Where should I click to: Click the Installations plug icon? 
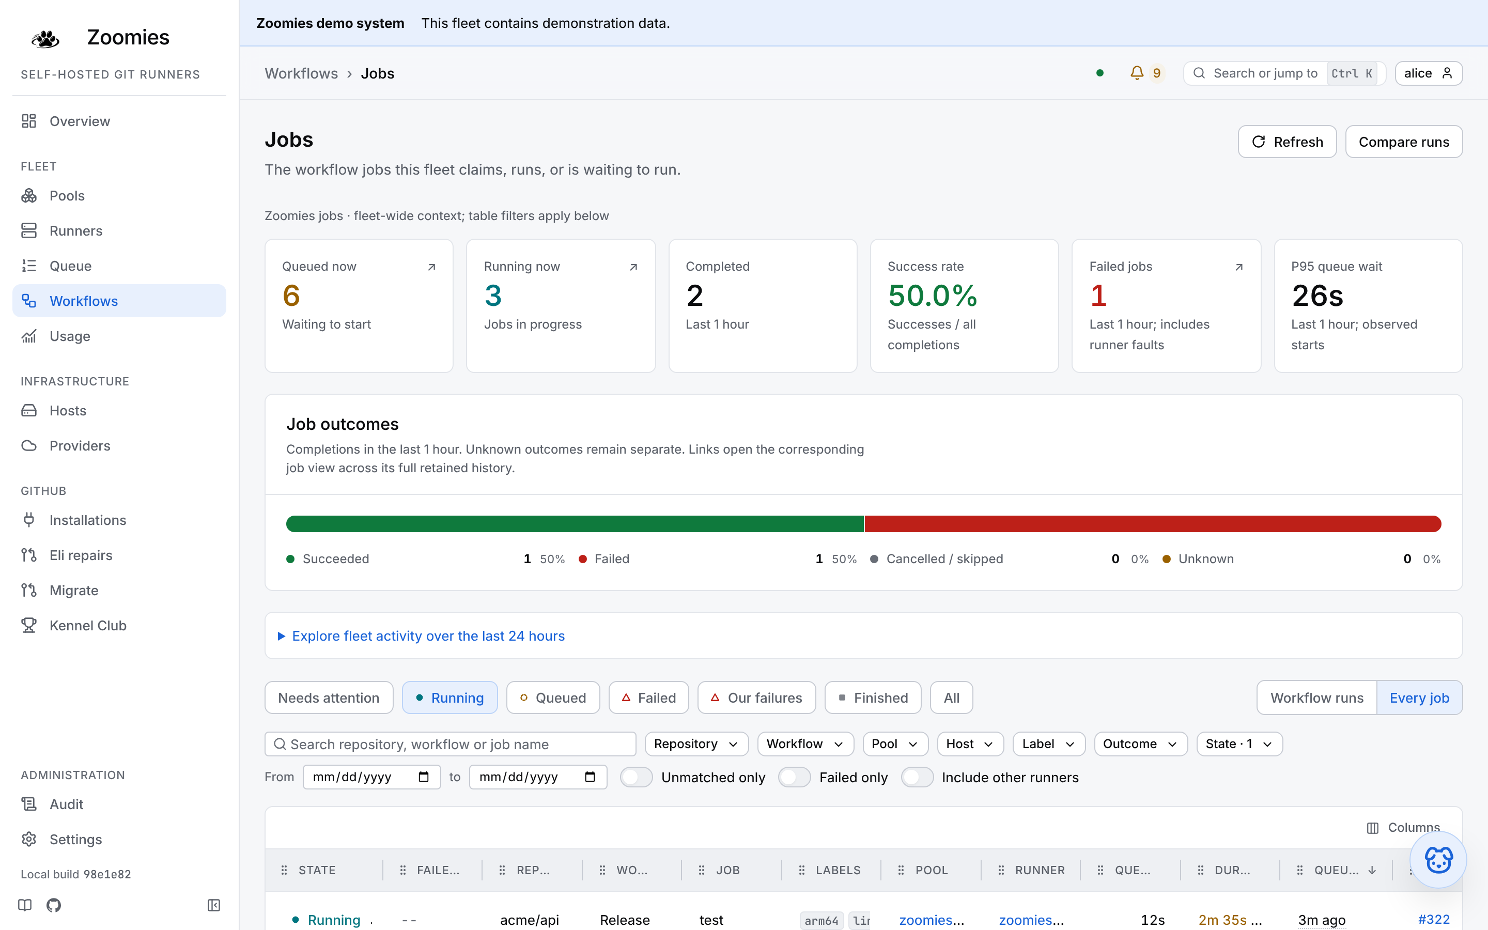click(x=29, y=520)
